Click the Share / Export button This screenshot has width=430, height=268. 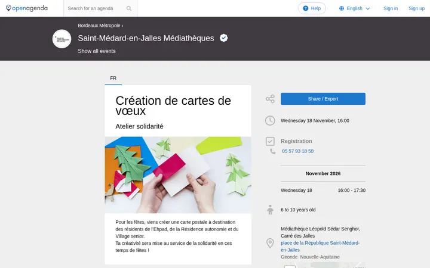[322, 99]
